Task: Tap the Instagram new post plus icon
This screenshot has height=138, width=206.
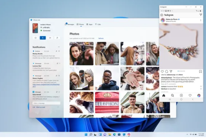Action: click(x=181, y=95)
